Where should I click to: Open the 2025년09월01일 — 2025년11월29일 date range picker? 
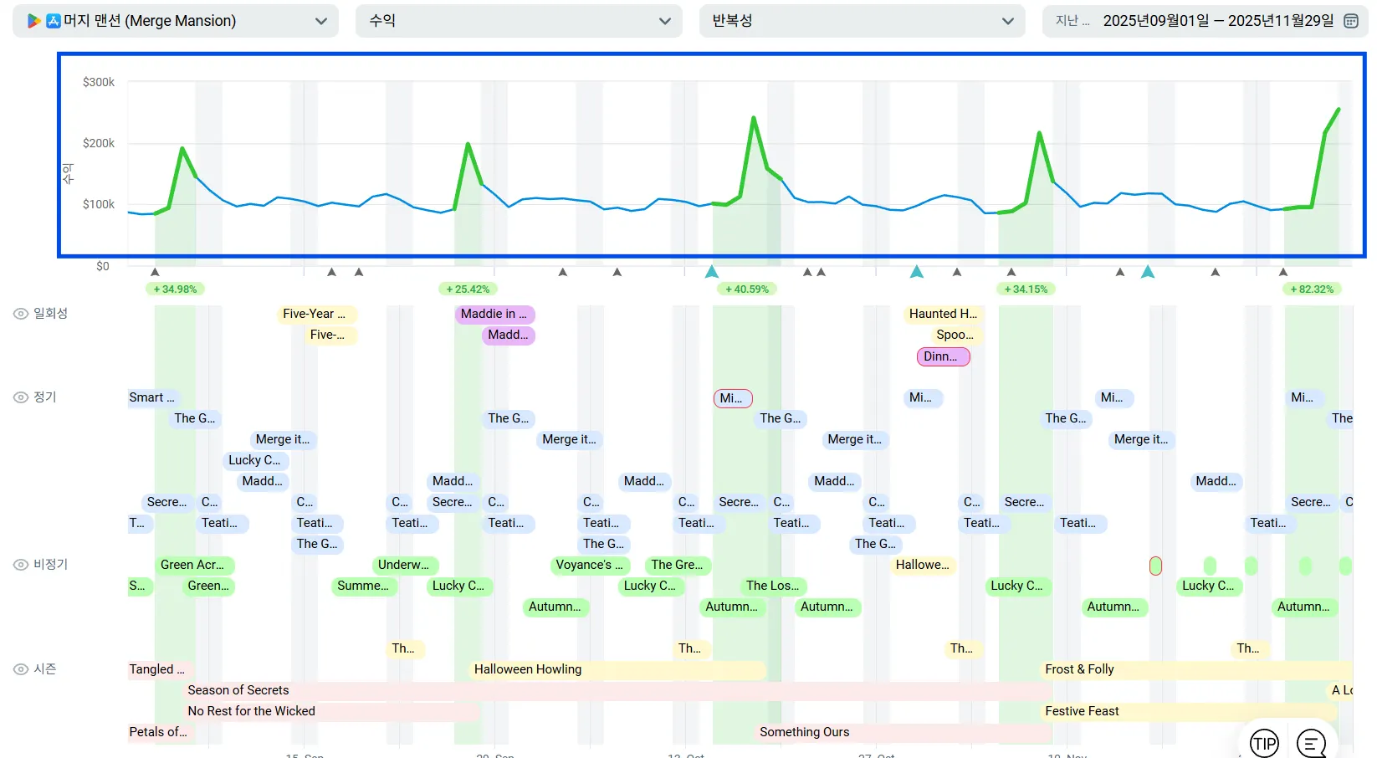point(1205,21)
